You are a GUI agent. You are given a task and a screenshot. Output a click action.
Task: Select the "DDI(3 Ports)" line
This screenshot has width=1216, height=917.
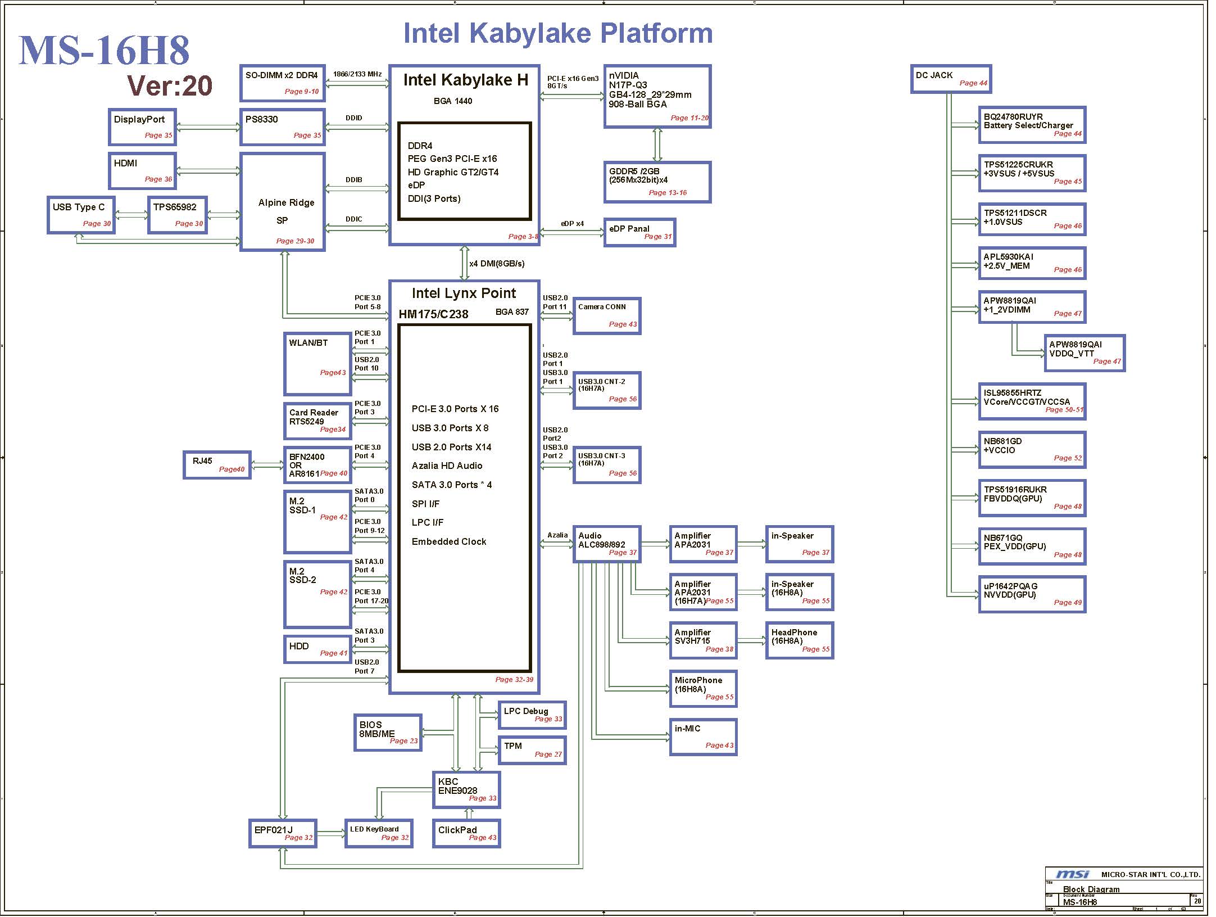coord(434,198)
